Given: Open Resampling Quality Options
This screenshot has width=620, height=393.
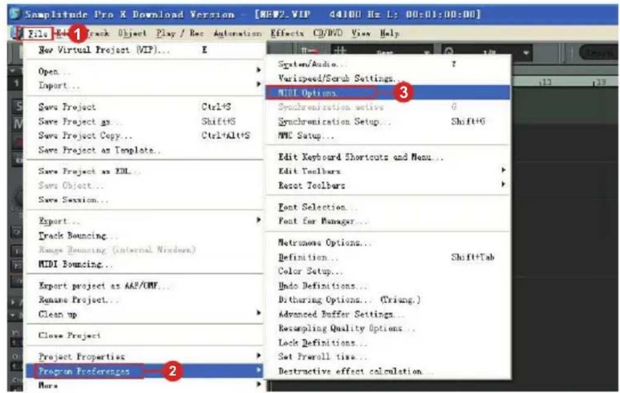Looking at the screenshot, I should 388,329.
